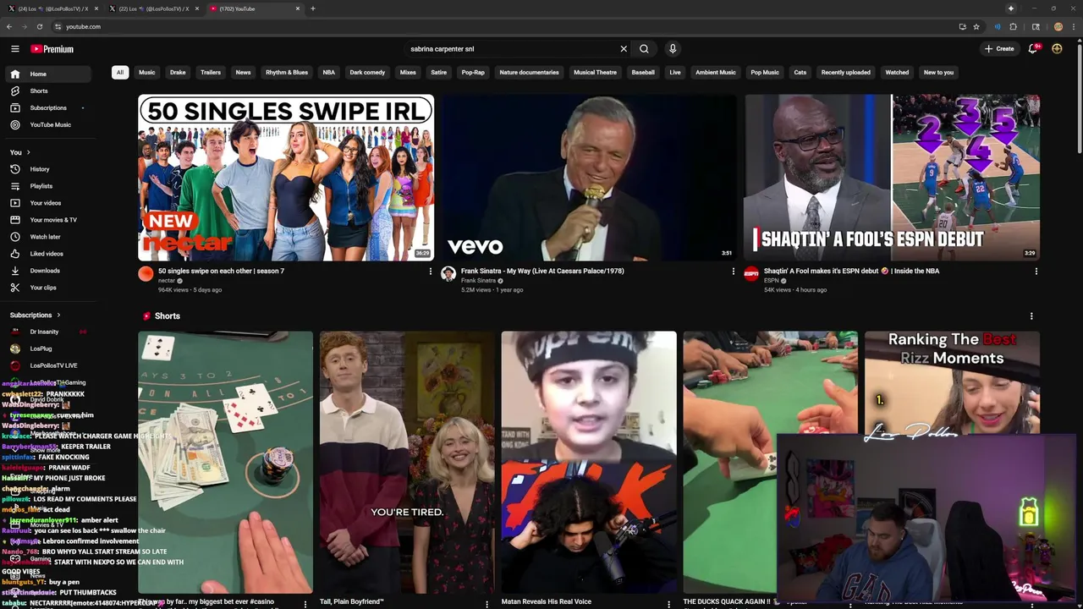Image resolution: width=1083 pixels, height=609 pixels.
Task: Select the NBA filter chip
Action: [328, 73]
